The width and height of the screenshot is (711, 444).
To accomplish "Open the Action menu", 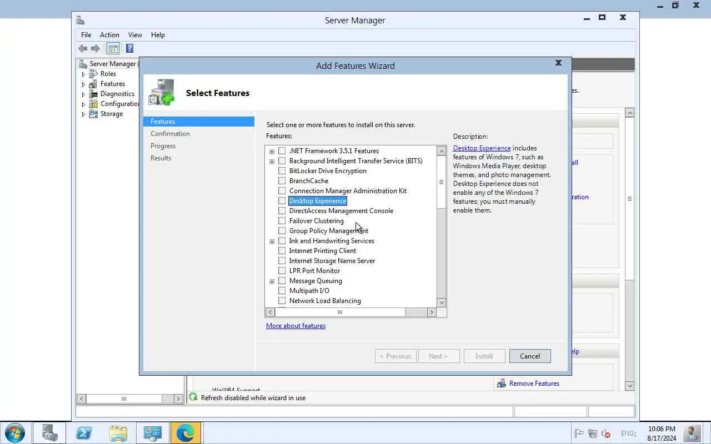I will (109, 34).
